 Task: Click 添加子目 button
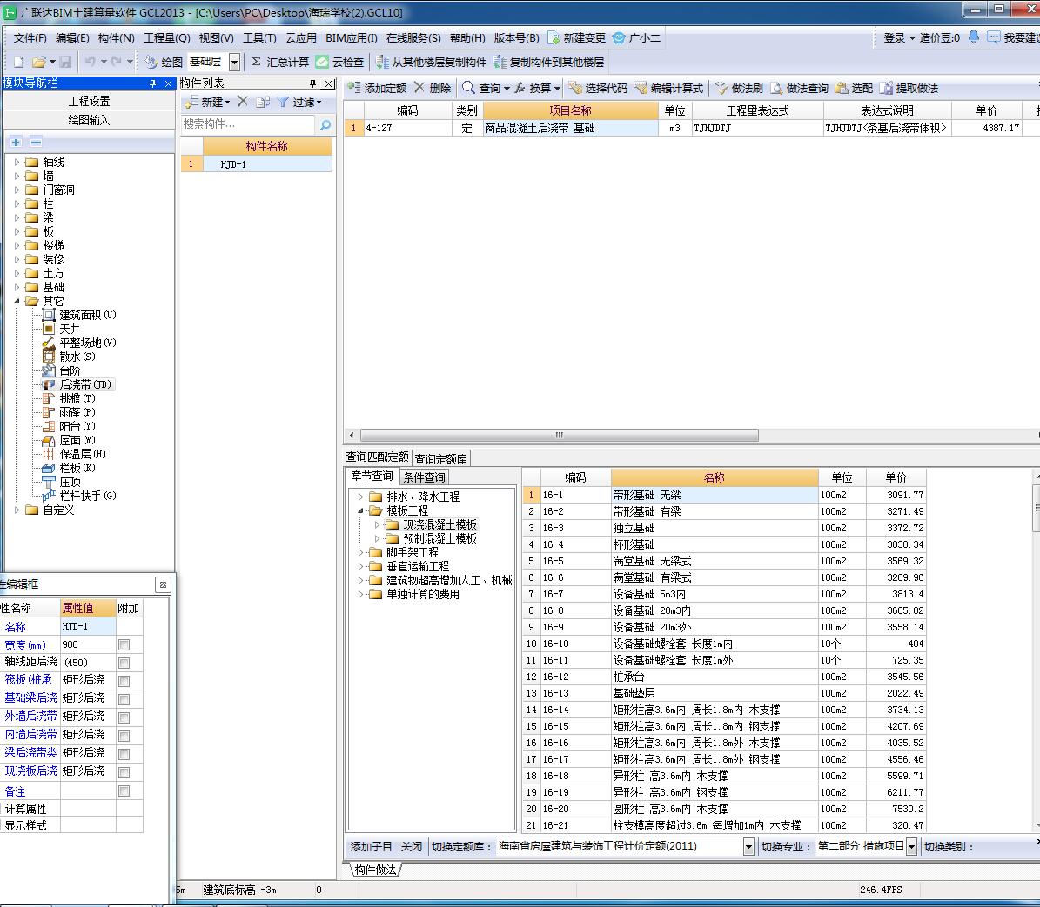tap(371, 846)
